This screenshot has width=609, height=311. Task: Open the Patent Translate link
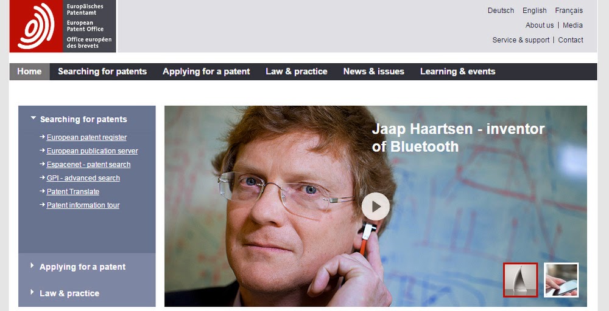tap(73, 191)
